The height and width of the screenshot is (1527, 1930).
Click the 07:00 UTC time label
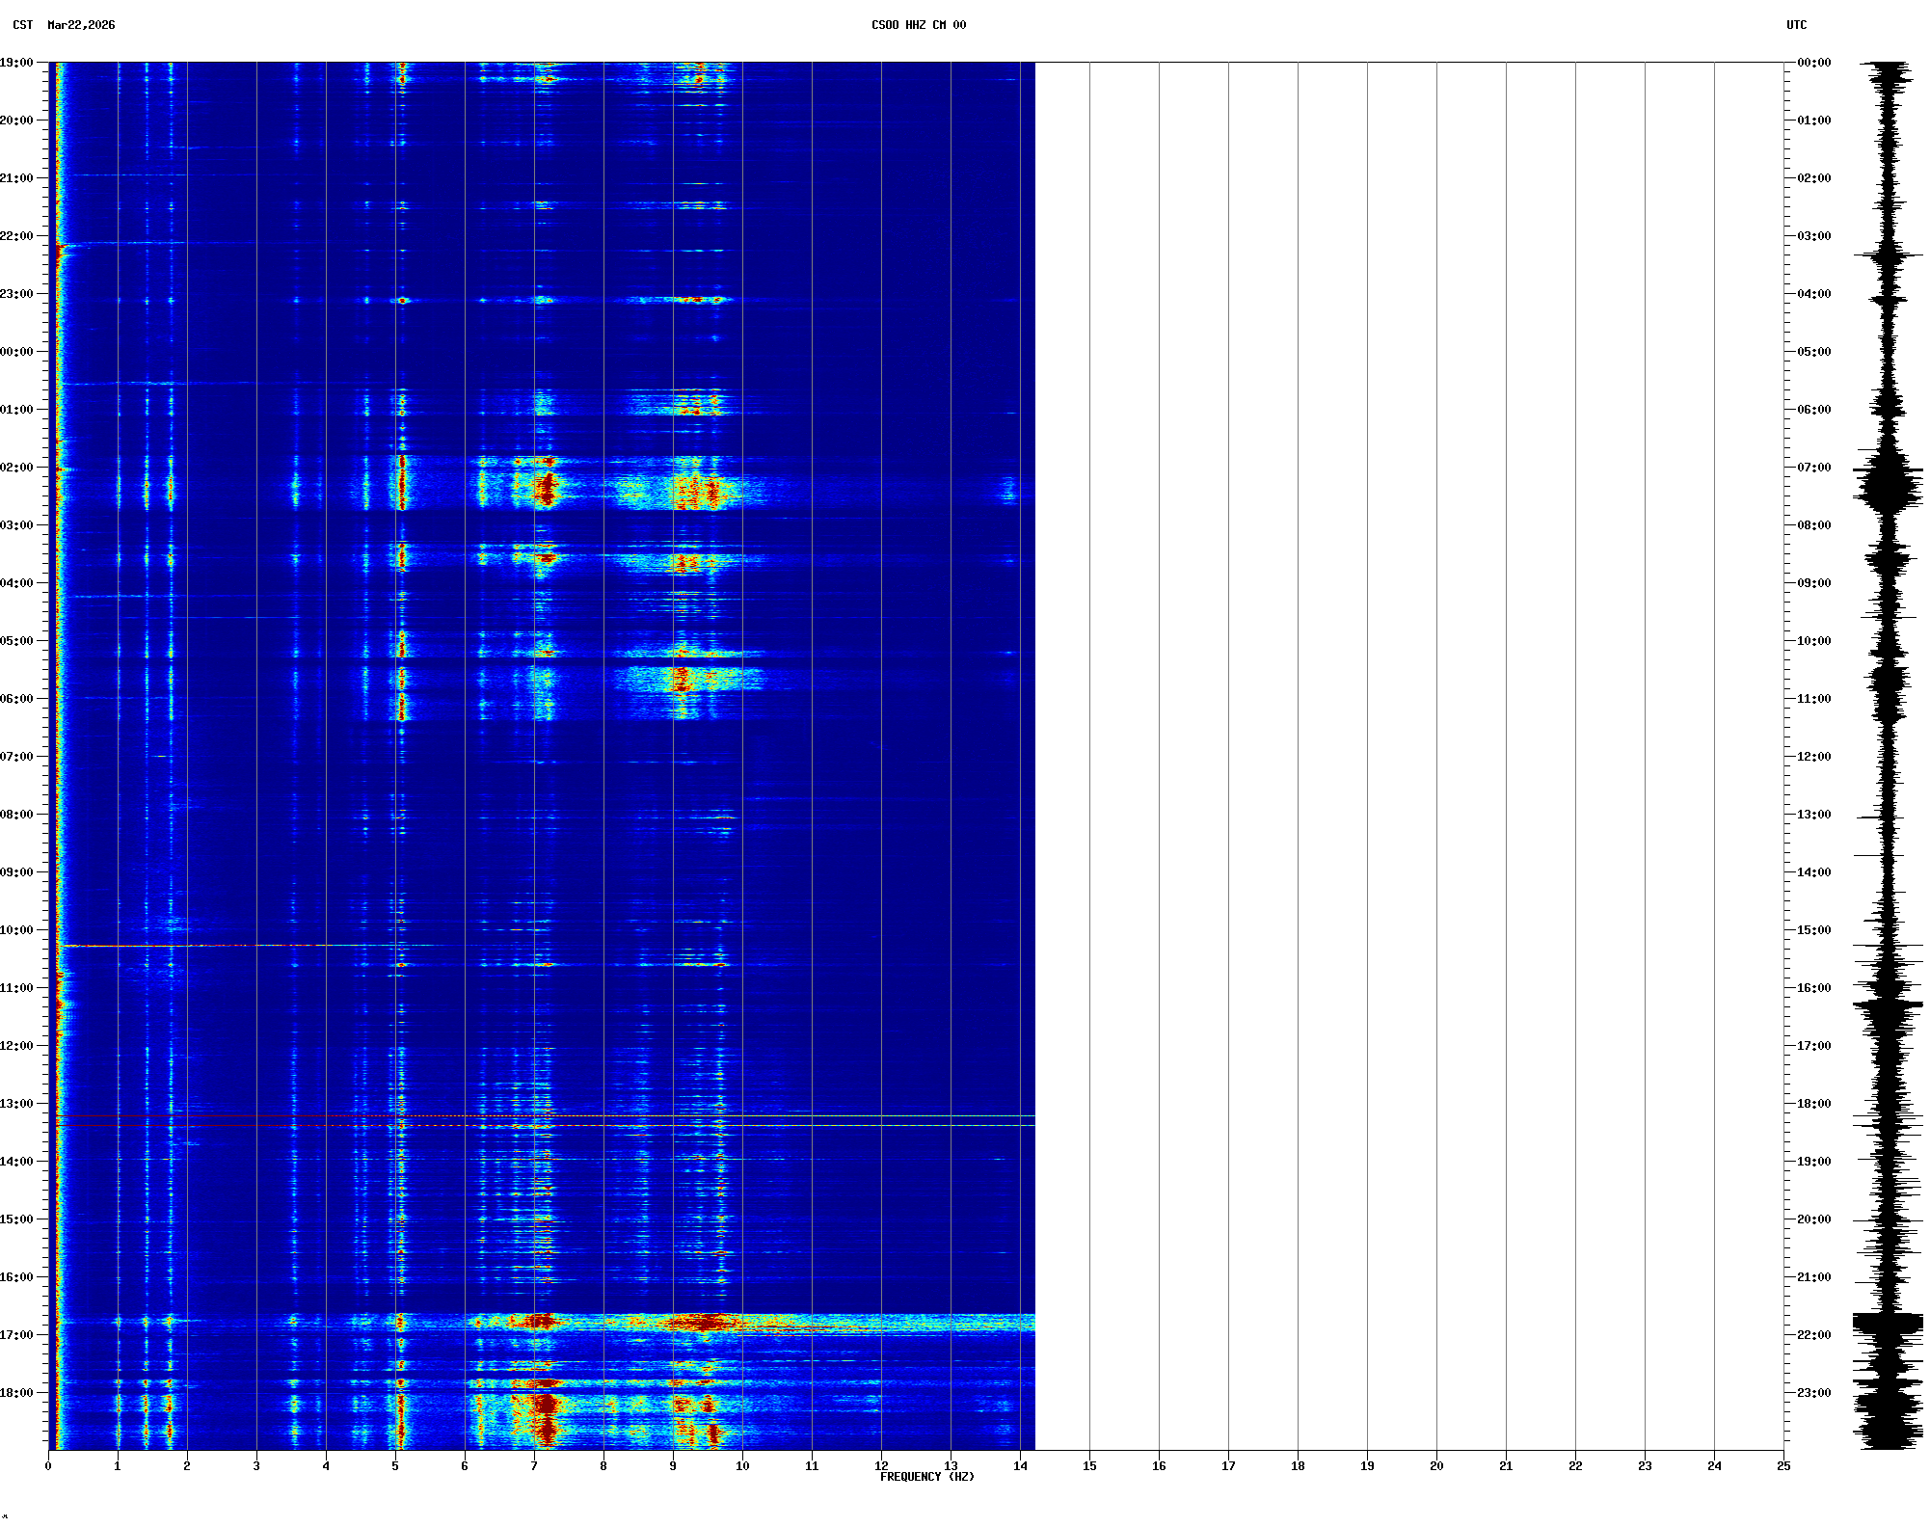coord(1813,468)
